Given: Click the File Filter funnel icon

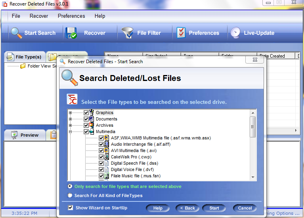Looking at the screenshot, I should point(127,33).
